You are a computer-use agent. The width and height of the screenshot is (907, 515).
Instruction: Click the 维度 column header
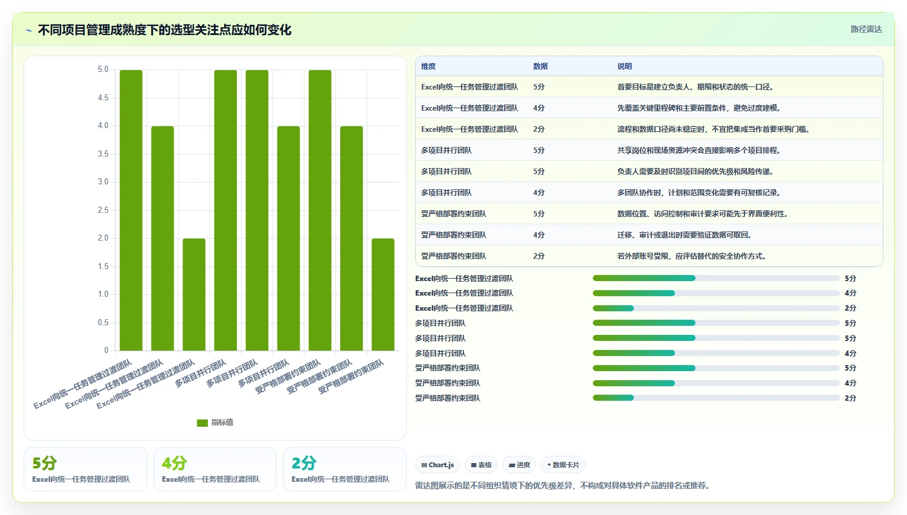[428, 66]
